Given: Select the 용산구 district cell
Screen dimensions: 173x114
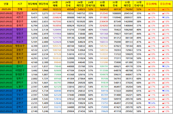Looking at the screenshot, I should pos(20,22).
